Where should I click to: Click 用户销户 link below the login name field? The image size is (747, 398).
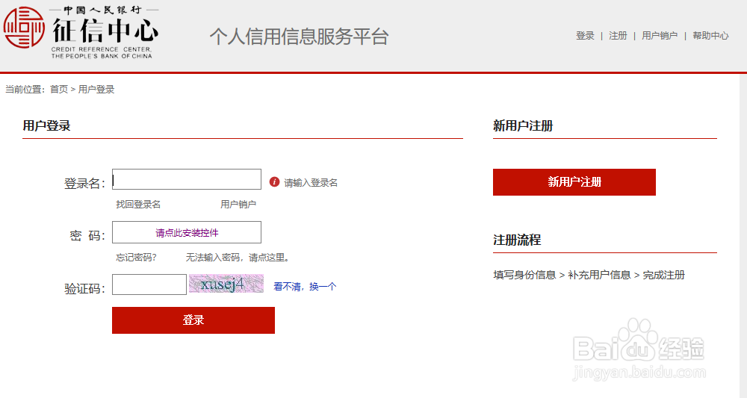[x=238, y=205]
